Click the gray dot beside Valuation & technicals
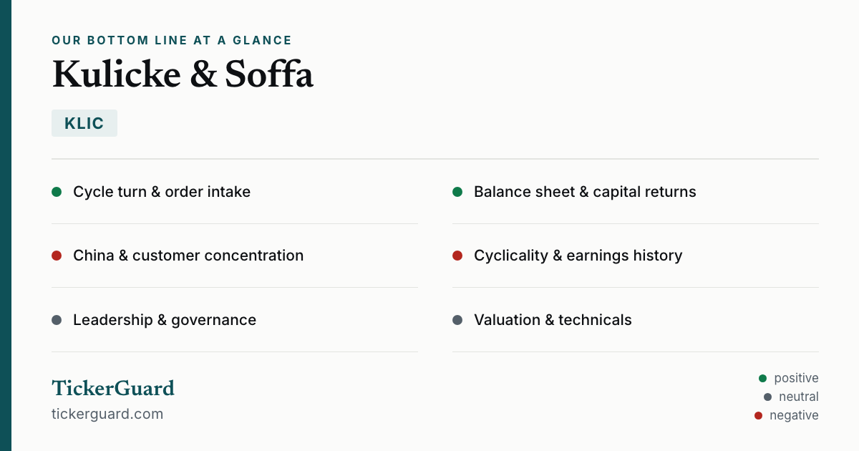859x451 pixels. coord(457,320)
